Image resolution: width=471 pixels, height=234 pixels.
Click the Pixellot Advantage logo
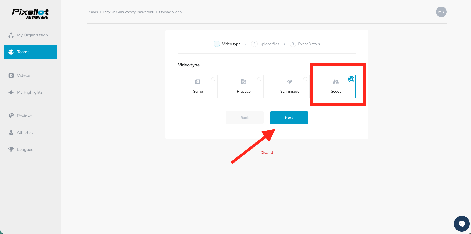pyautogui.click(x=30, y=14)
